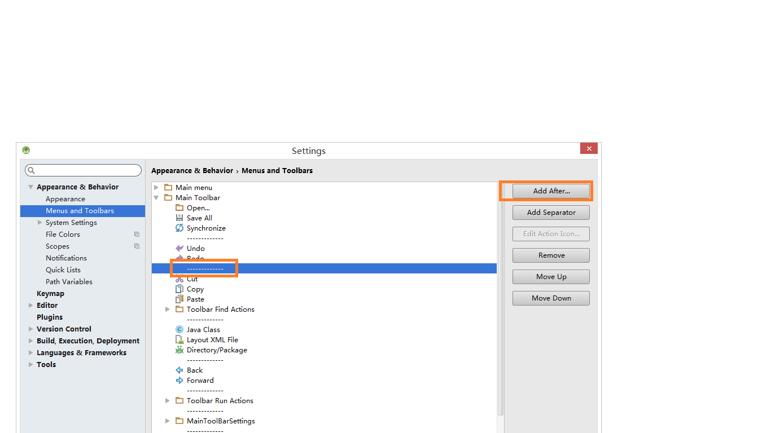Select the Open... folder icon
The height and width of the screenshot is (433, 771).
(179, 207)
